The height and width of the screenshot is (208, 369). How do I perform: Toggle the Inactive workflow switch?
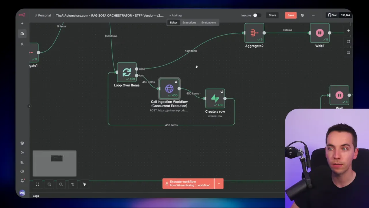point(257,15)
